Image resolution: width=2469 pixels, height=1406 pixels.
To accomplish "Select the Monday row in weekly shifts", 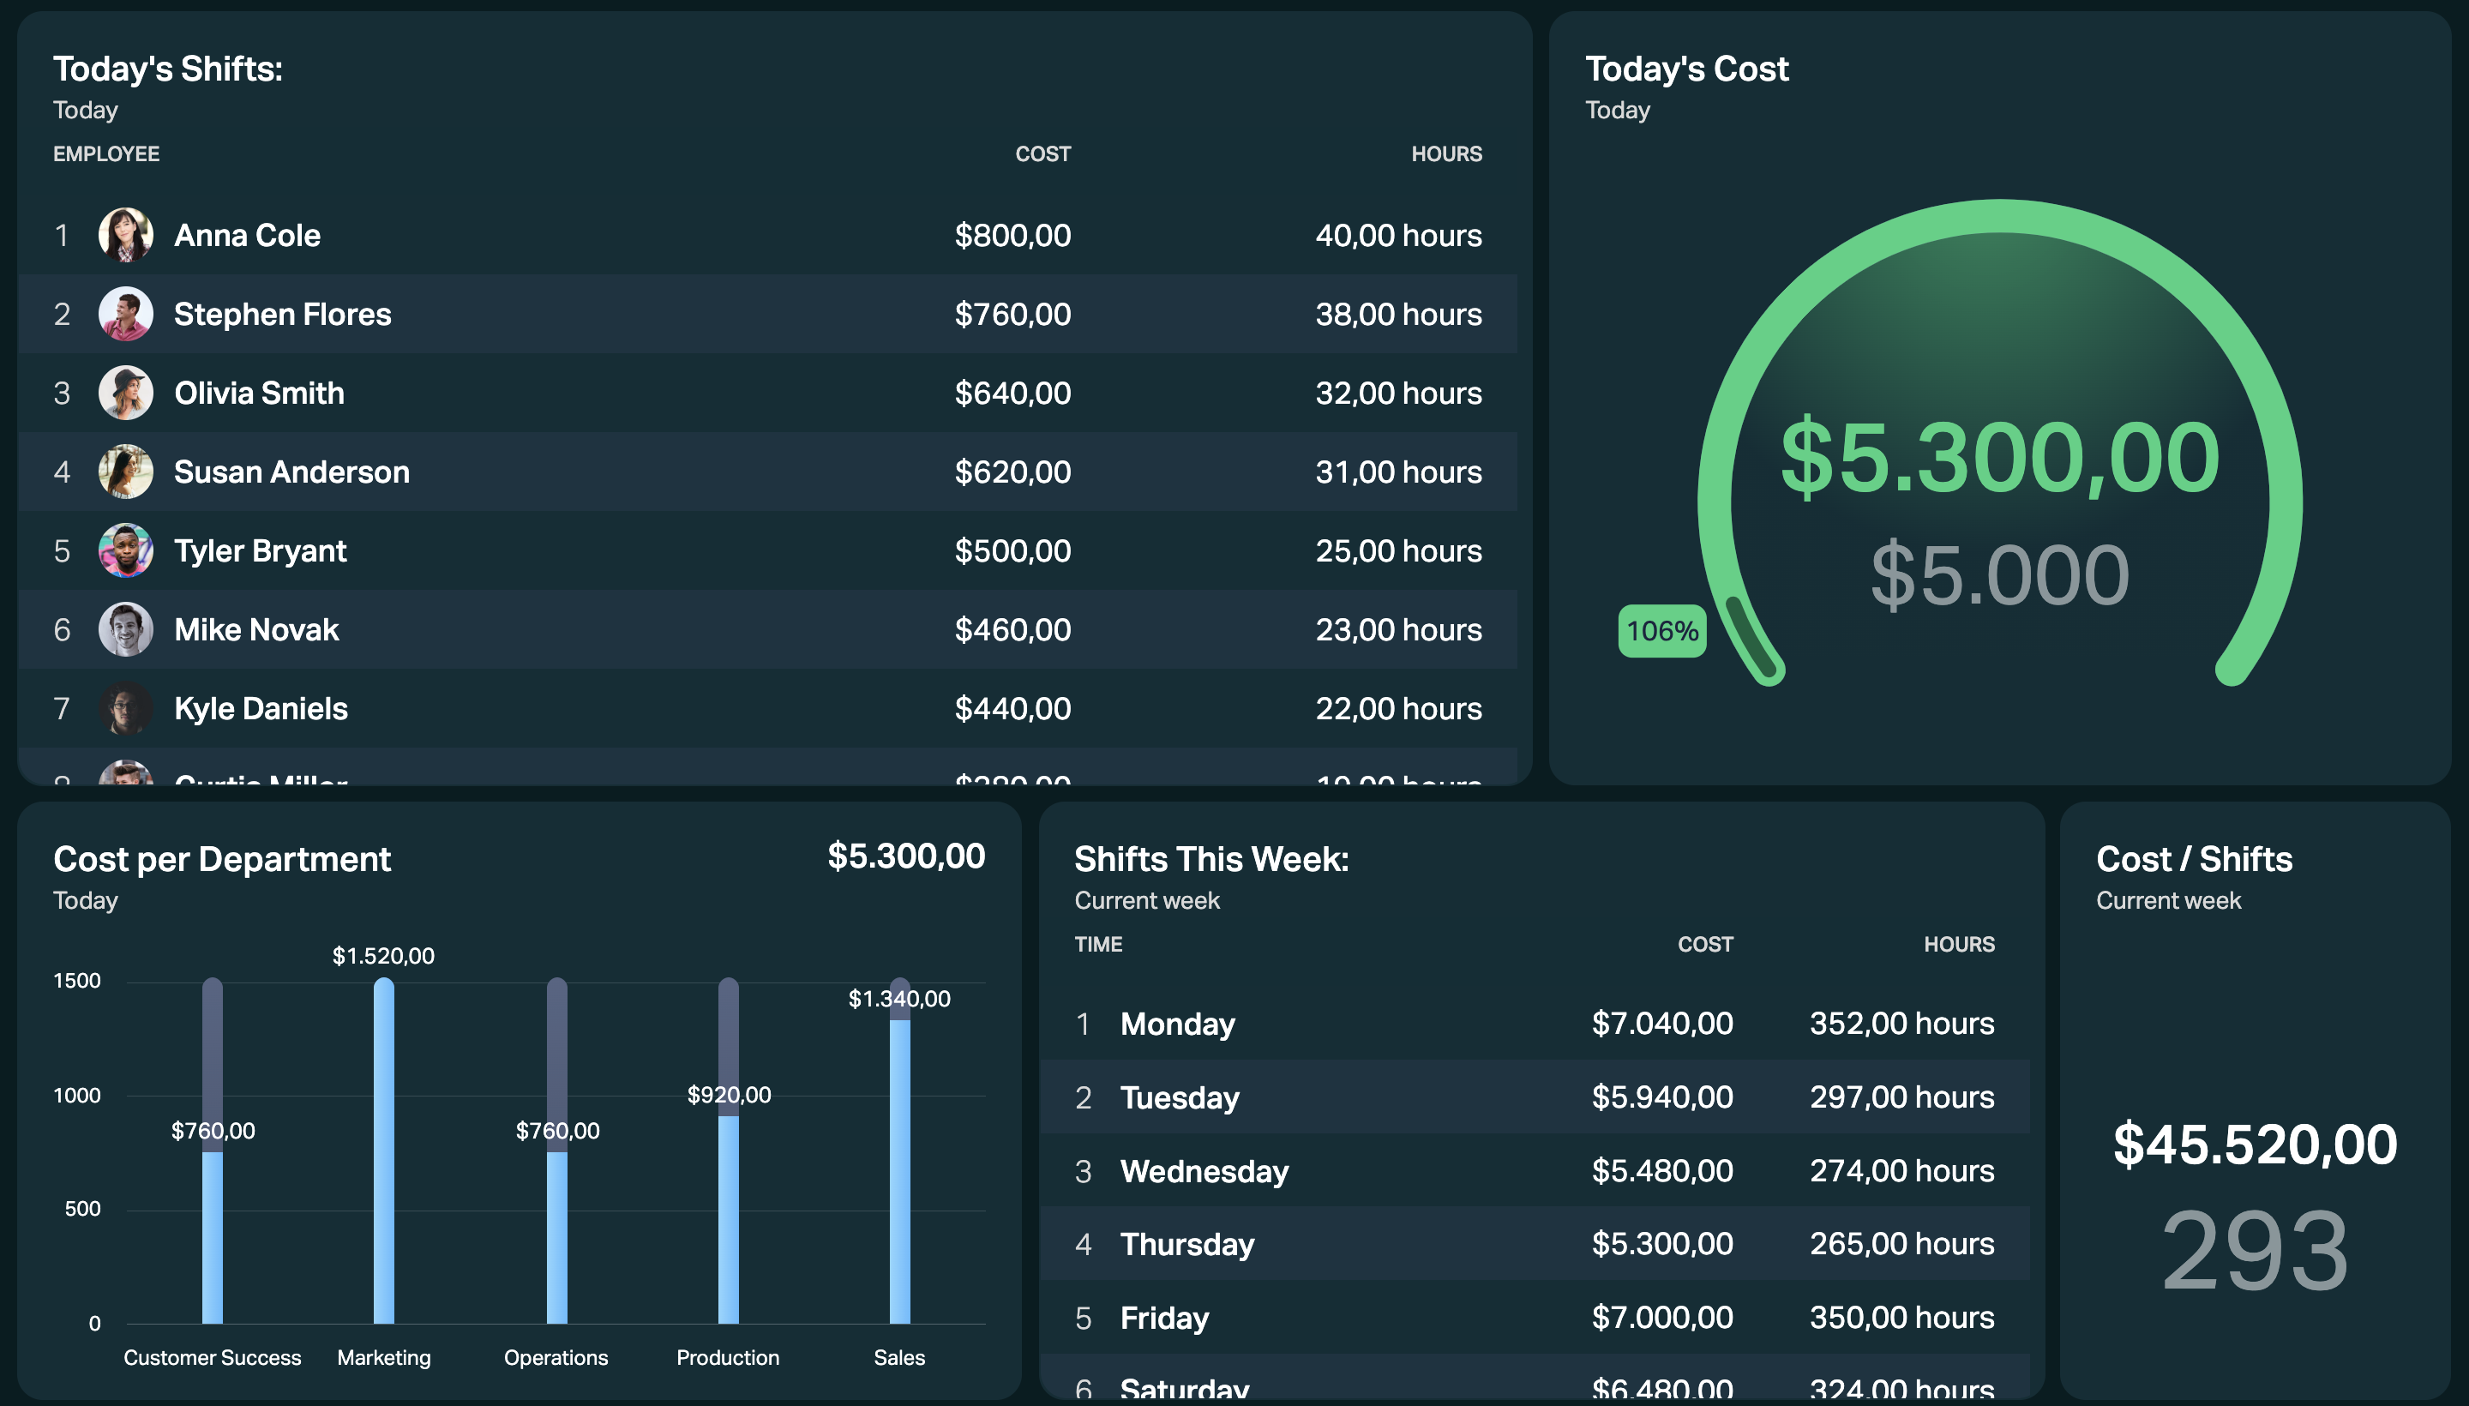I will (x=1535, y=1024).
